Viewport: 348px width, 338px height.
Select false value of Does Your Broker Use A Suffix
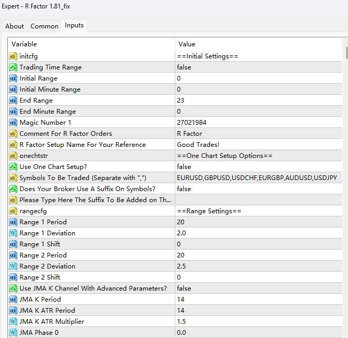(184, 189)
